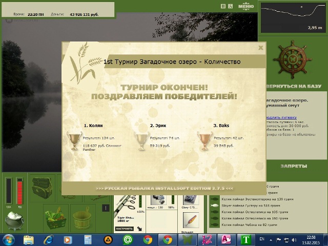Click the gold trophy for Колян
Image resolution: width=328 pixels, height=246 pixels.
click(74, 140)
